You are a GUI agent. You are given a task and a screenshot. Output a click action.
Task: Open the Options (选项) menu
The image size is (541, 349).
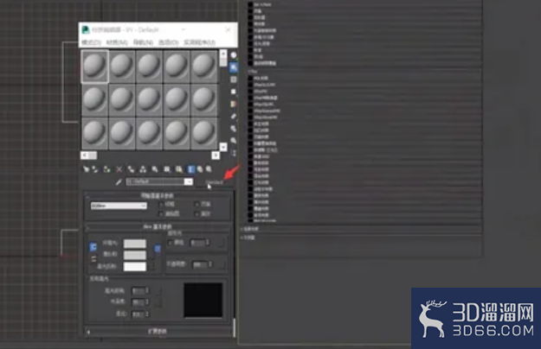169,42
